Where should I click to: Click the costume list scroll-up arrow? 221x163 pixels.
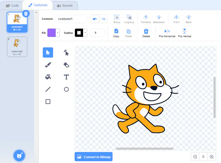36,12
